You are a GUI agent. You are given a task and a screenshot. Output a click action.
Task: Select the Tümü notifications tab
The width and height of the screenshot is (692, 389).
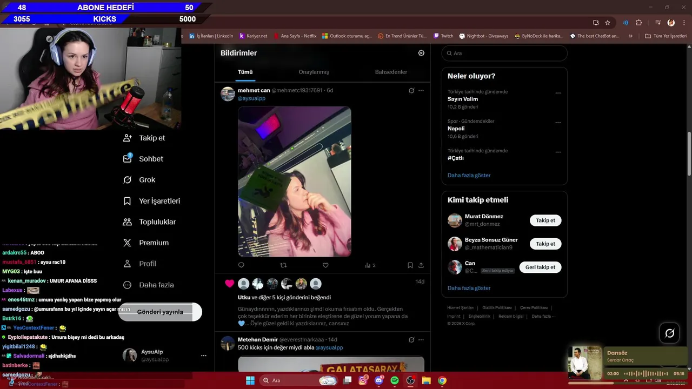[245, 72]
